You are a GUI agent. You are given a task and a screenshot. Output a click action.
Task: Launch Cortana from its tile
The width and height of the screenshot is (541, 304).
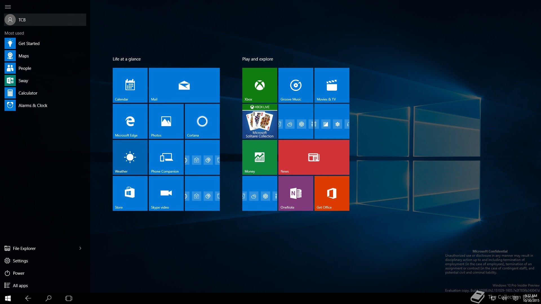tap(202, 121)
